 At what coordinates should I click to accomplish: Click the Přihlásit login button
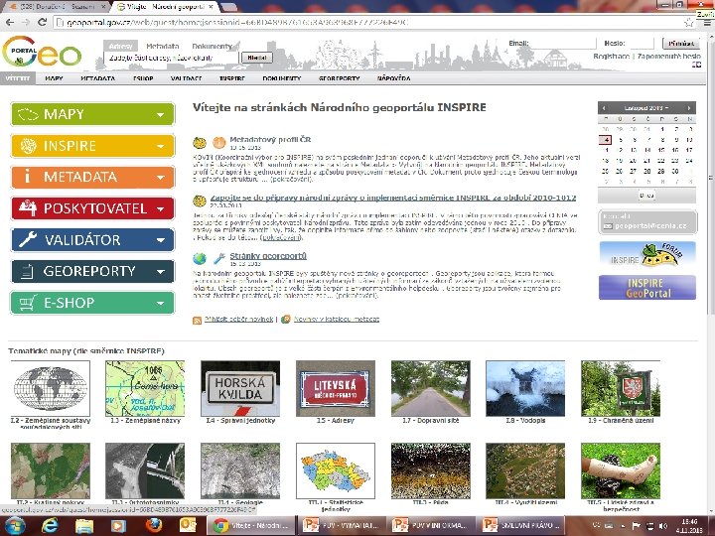(681, 44)
